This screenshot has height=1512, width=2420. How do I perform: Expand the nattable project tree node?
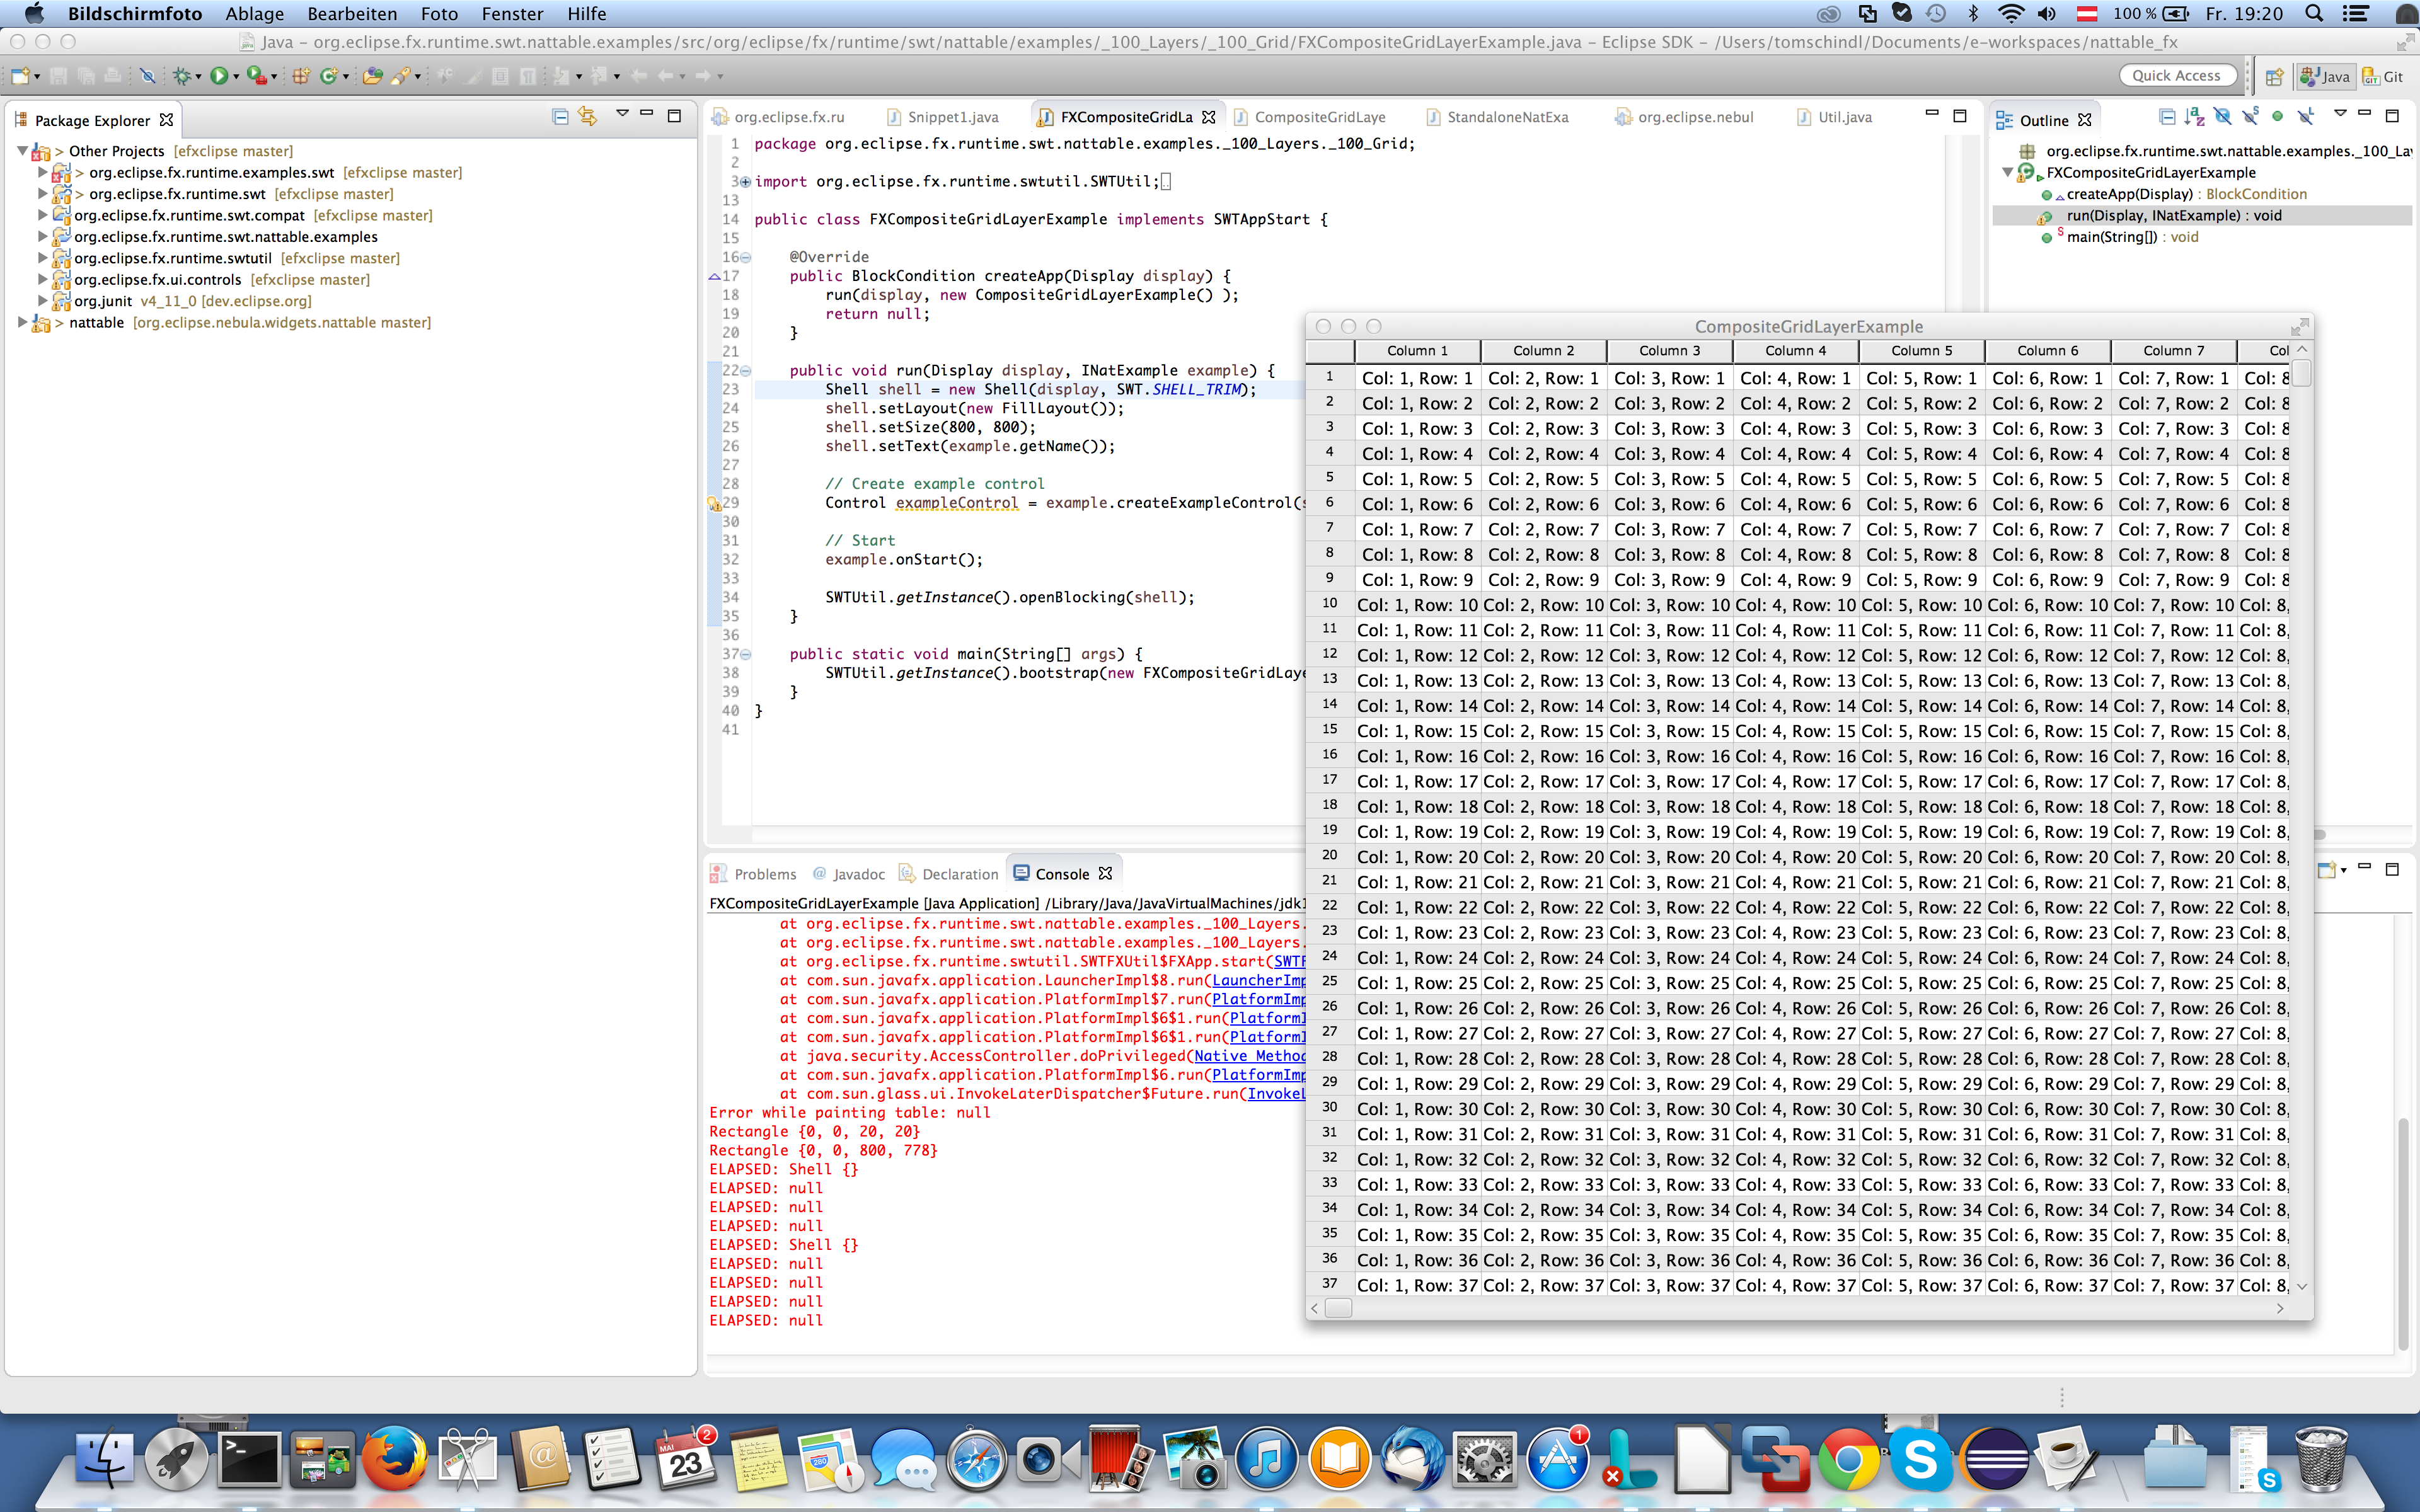22,323
